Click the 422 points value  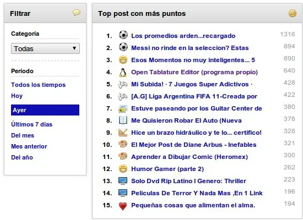tap(289, 95)
